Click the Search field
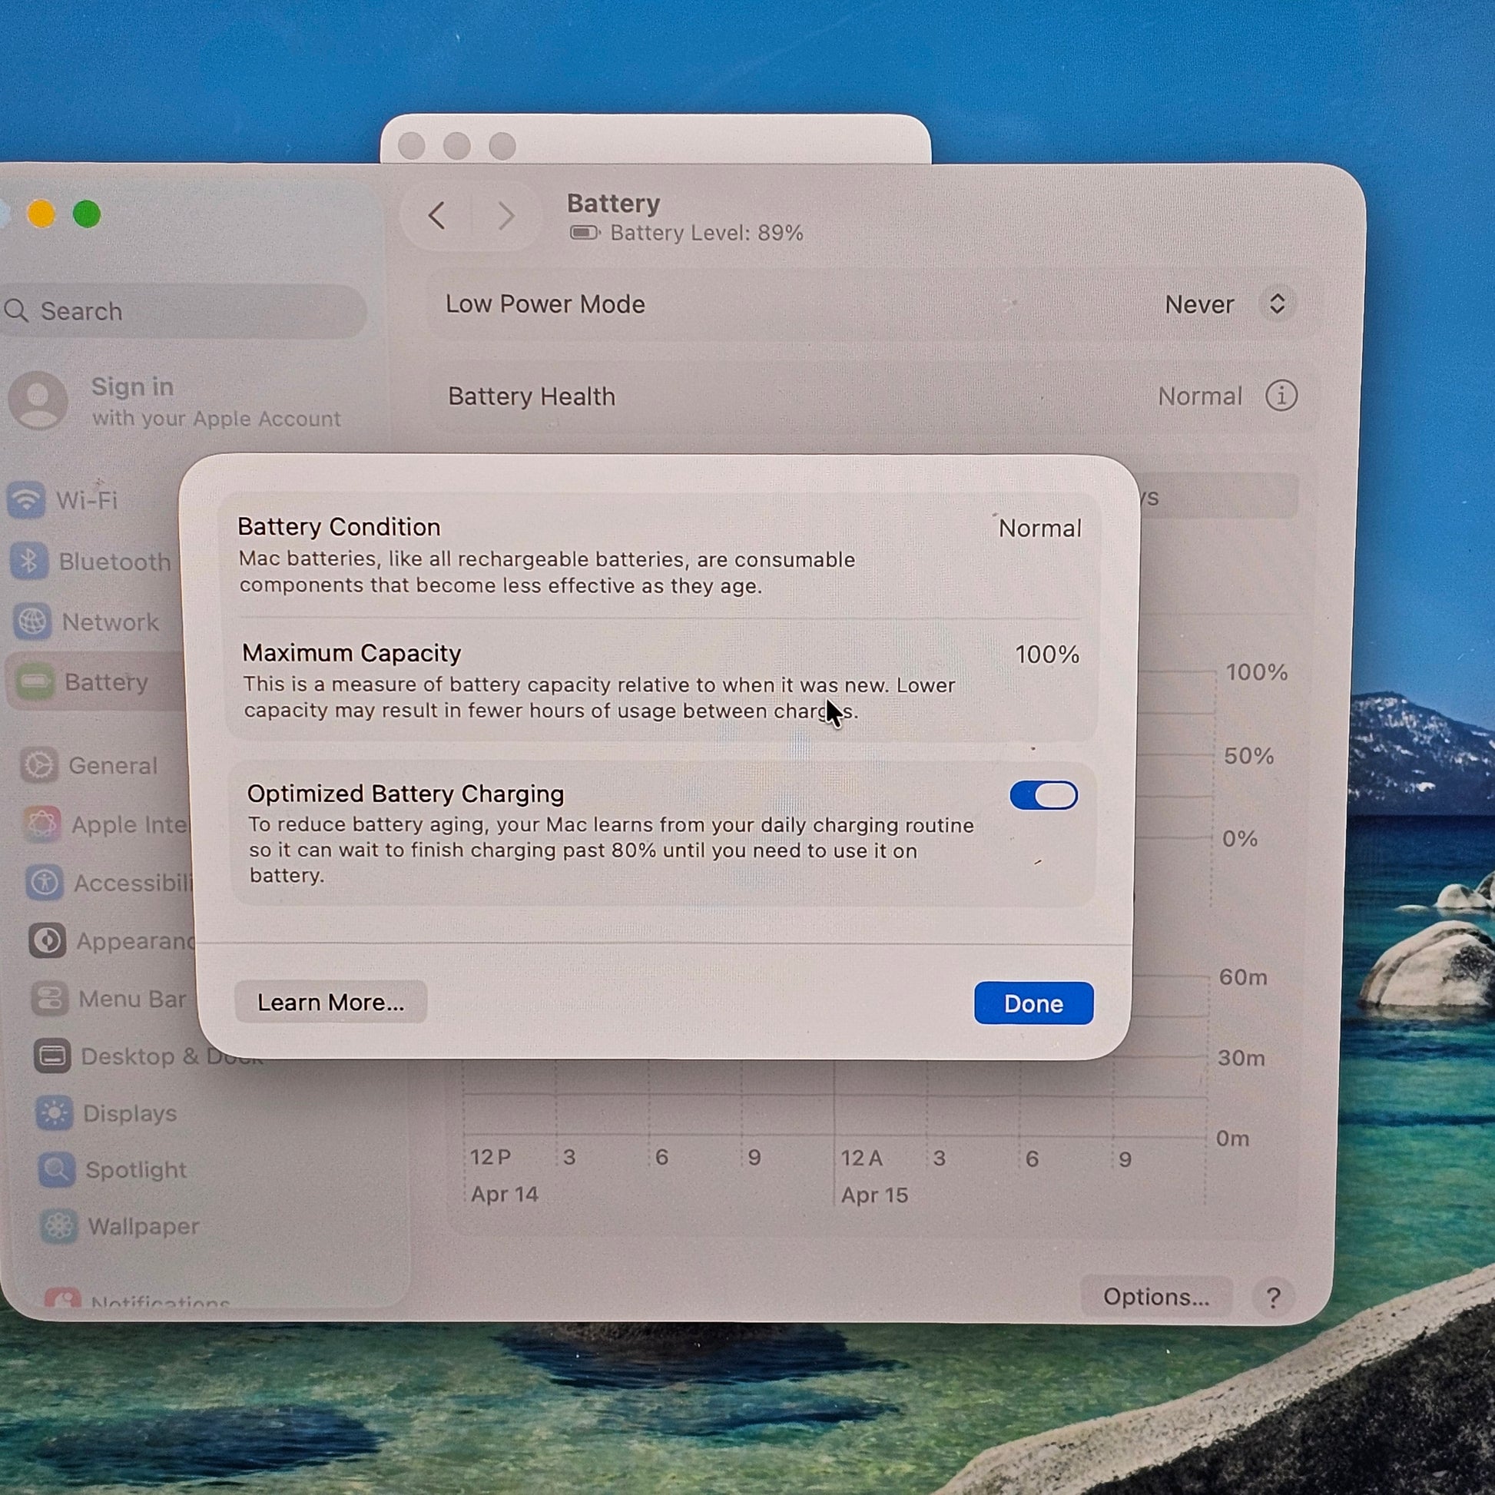 click(x=186, y=311)
